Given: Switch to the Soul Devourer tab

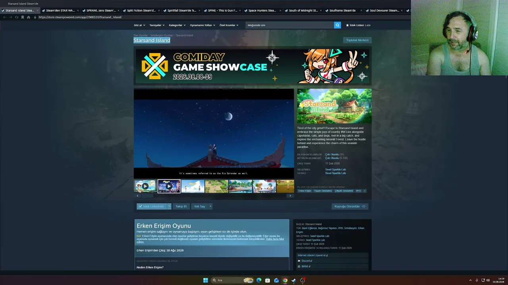Looking at the screenshot, I should [x=384, y=11].
